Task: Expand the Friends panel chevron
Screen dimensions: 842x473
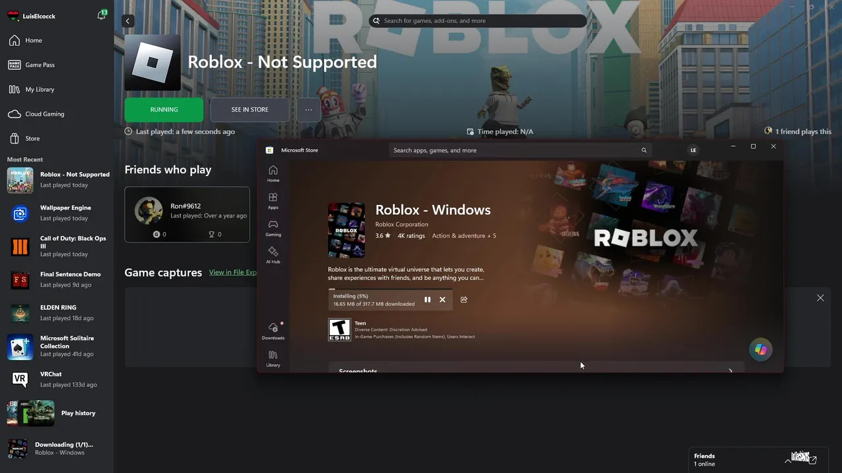Action: click(788, 461)
